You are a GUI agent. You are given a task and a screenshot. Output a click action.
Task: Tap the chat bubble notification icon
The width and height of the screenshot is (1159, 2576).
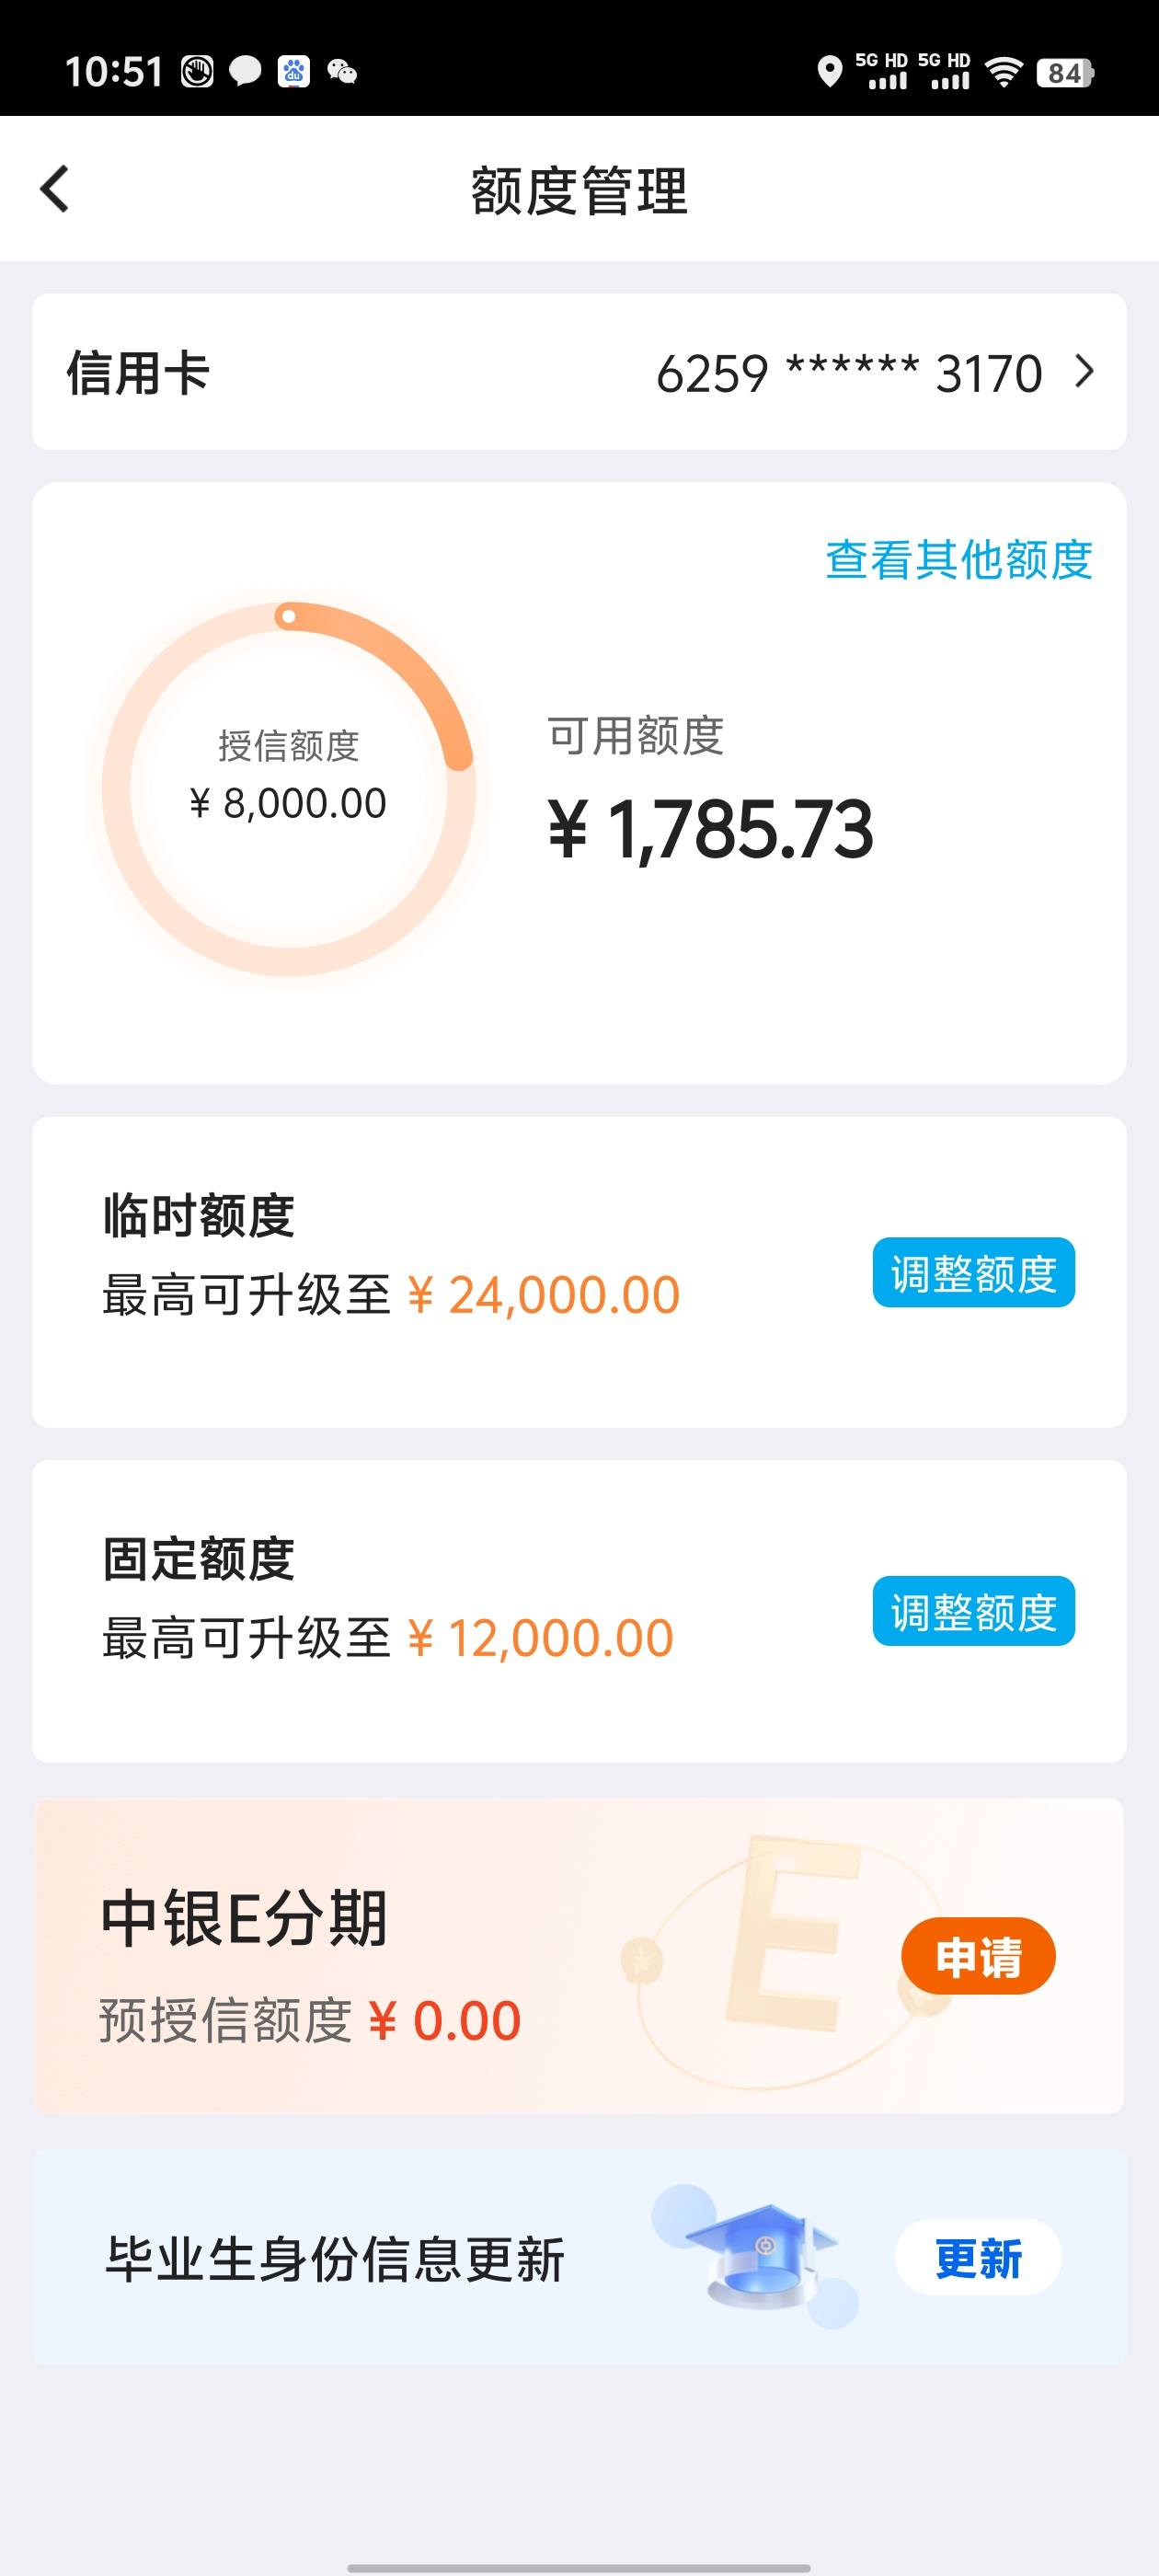pyautogui.click(x=245, y=72)
